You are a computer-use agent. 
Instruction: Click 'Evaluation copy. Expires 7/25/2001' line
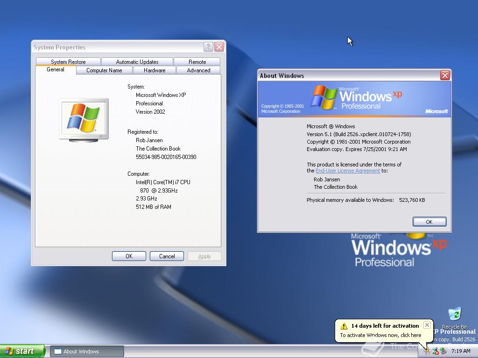pyautogui.click(x=357, y=149)
